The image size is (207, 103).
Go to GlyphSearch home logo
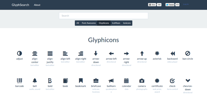point(20,5)
